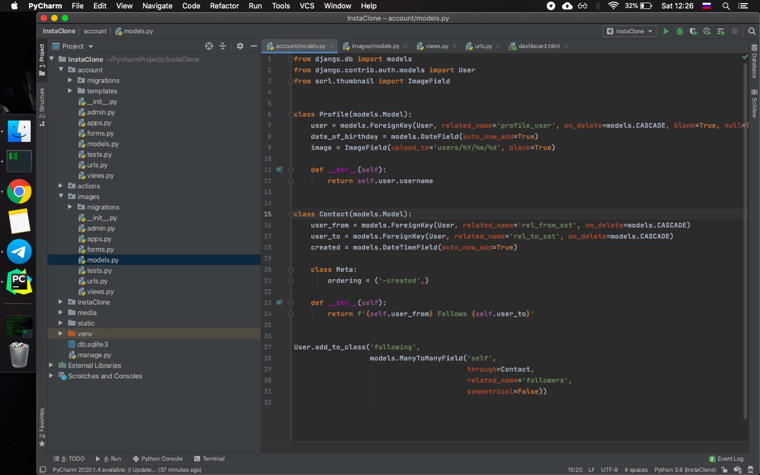
Task: Expand Scratches and Consoles
Action: pyautogui.click(x=52, y=376)
